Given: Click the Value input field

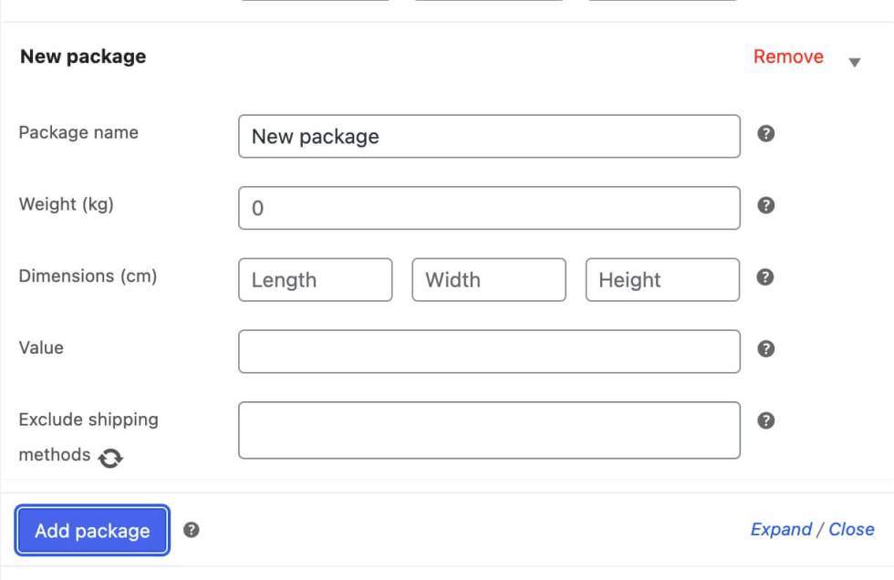Looking at the screenshot, I should click(489, 352).
